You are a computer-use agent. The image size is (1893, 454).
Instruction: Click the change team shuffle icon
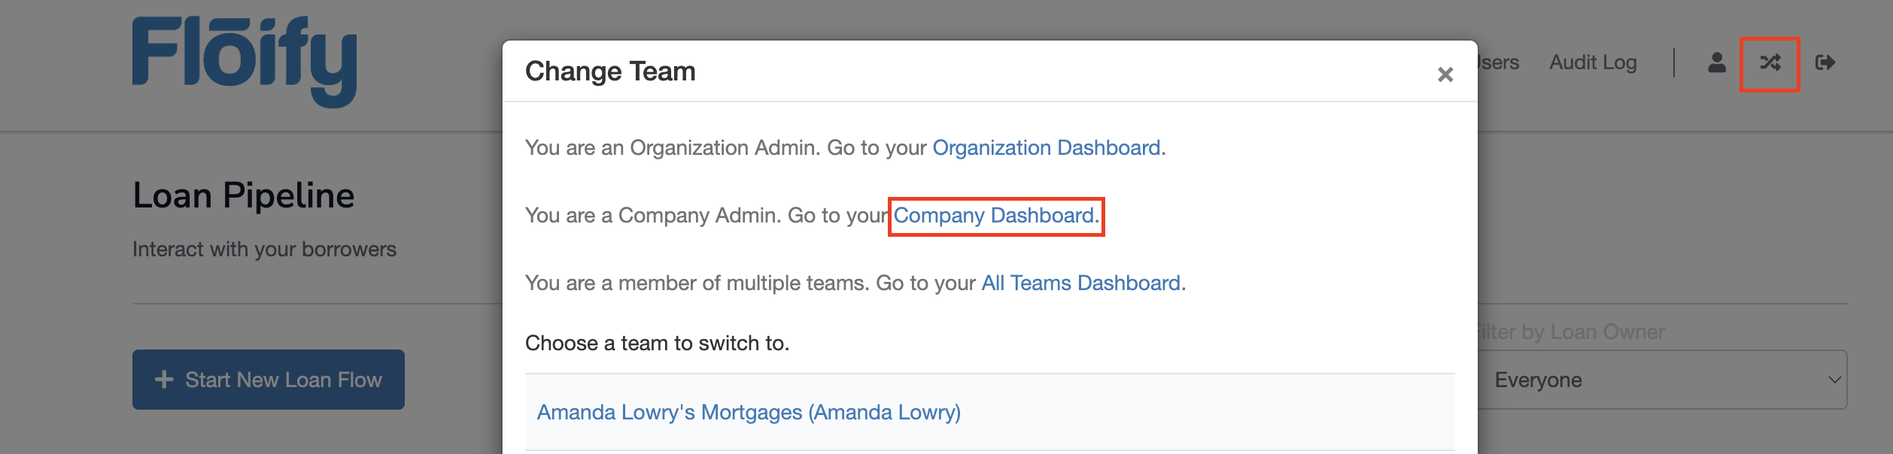point(1770,63)
